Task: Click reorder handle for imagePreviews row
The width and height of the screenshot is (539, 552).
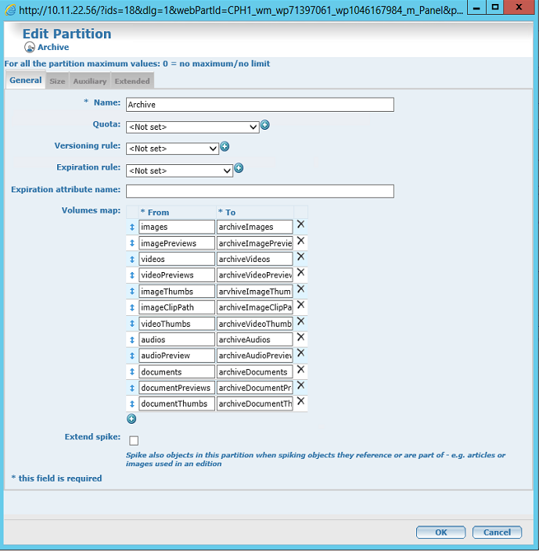Action: (132, 243)
